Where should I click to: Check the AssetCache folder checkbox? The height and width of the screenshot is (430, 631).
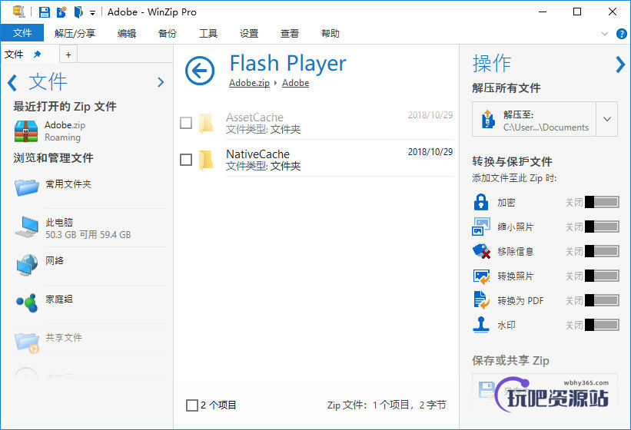click(185, 123)
